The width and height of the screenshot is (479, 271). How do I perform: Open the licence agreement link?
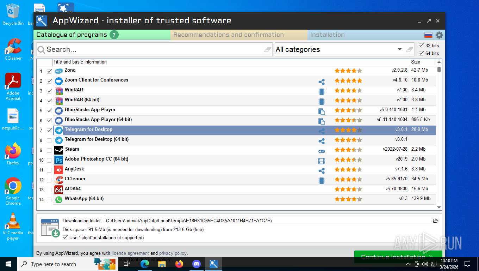click(x=130, y=253)
